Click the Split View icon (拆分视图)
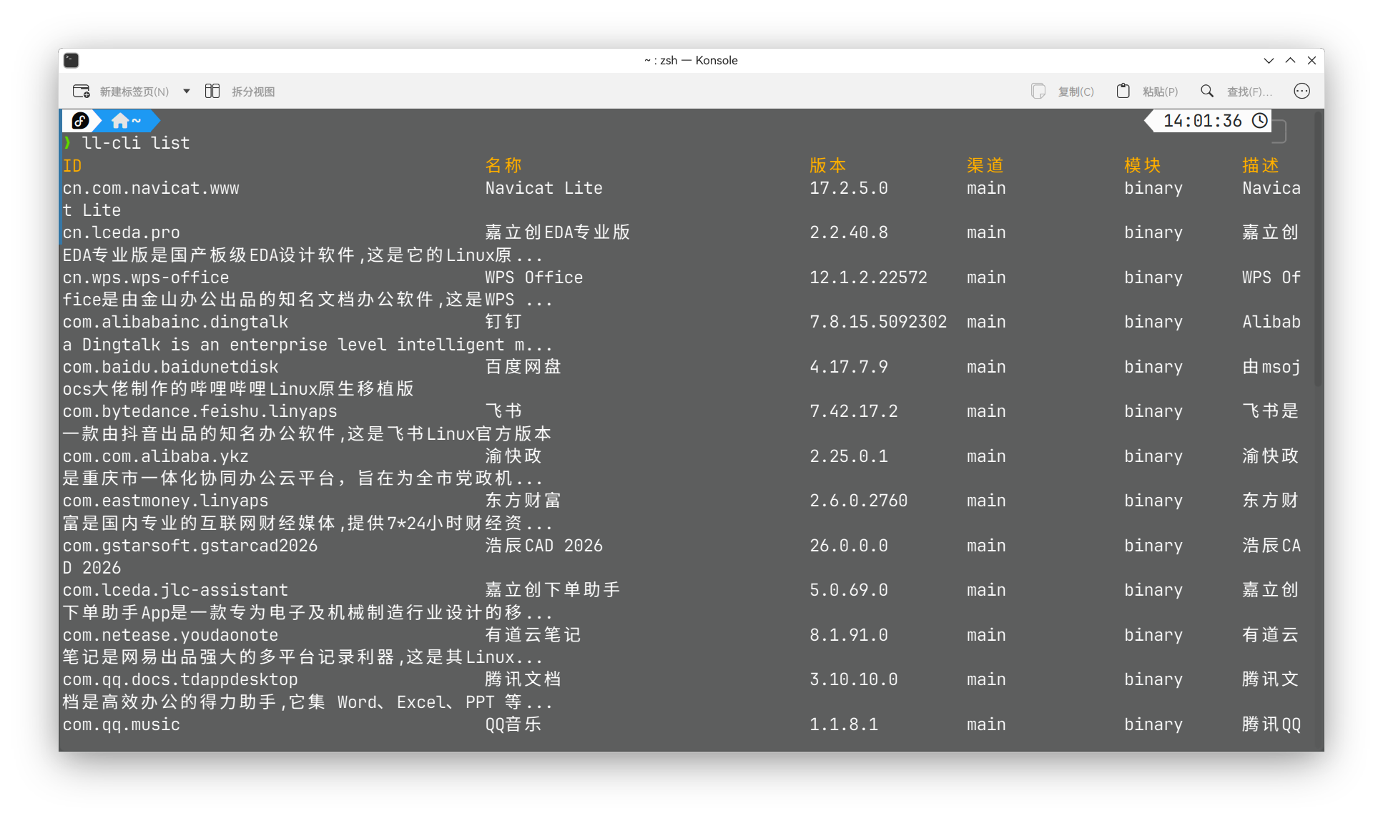The image size is (1383, 821). pos(212,91)
